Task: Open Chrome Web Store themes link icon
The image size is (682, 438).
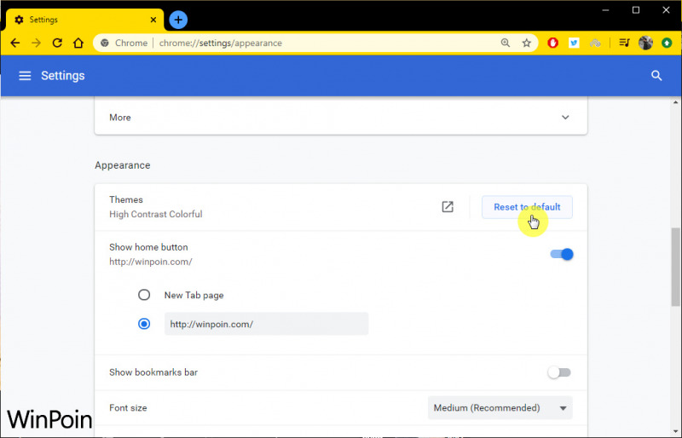Action: [448, 206]
